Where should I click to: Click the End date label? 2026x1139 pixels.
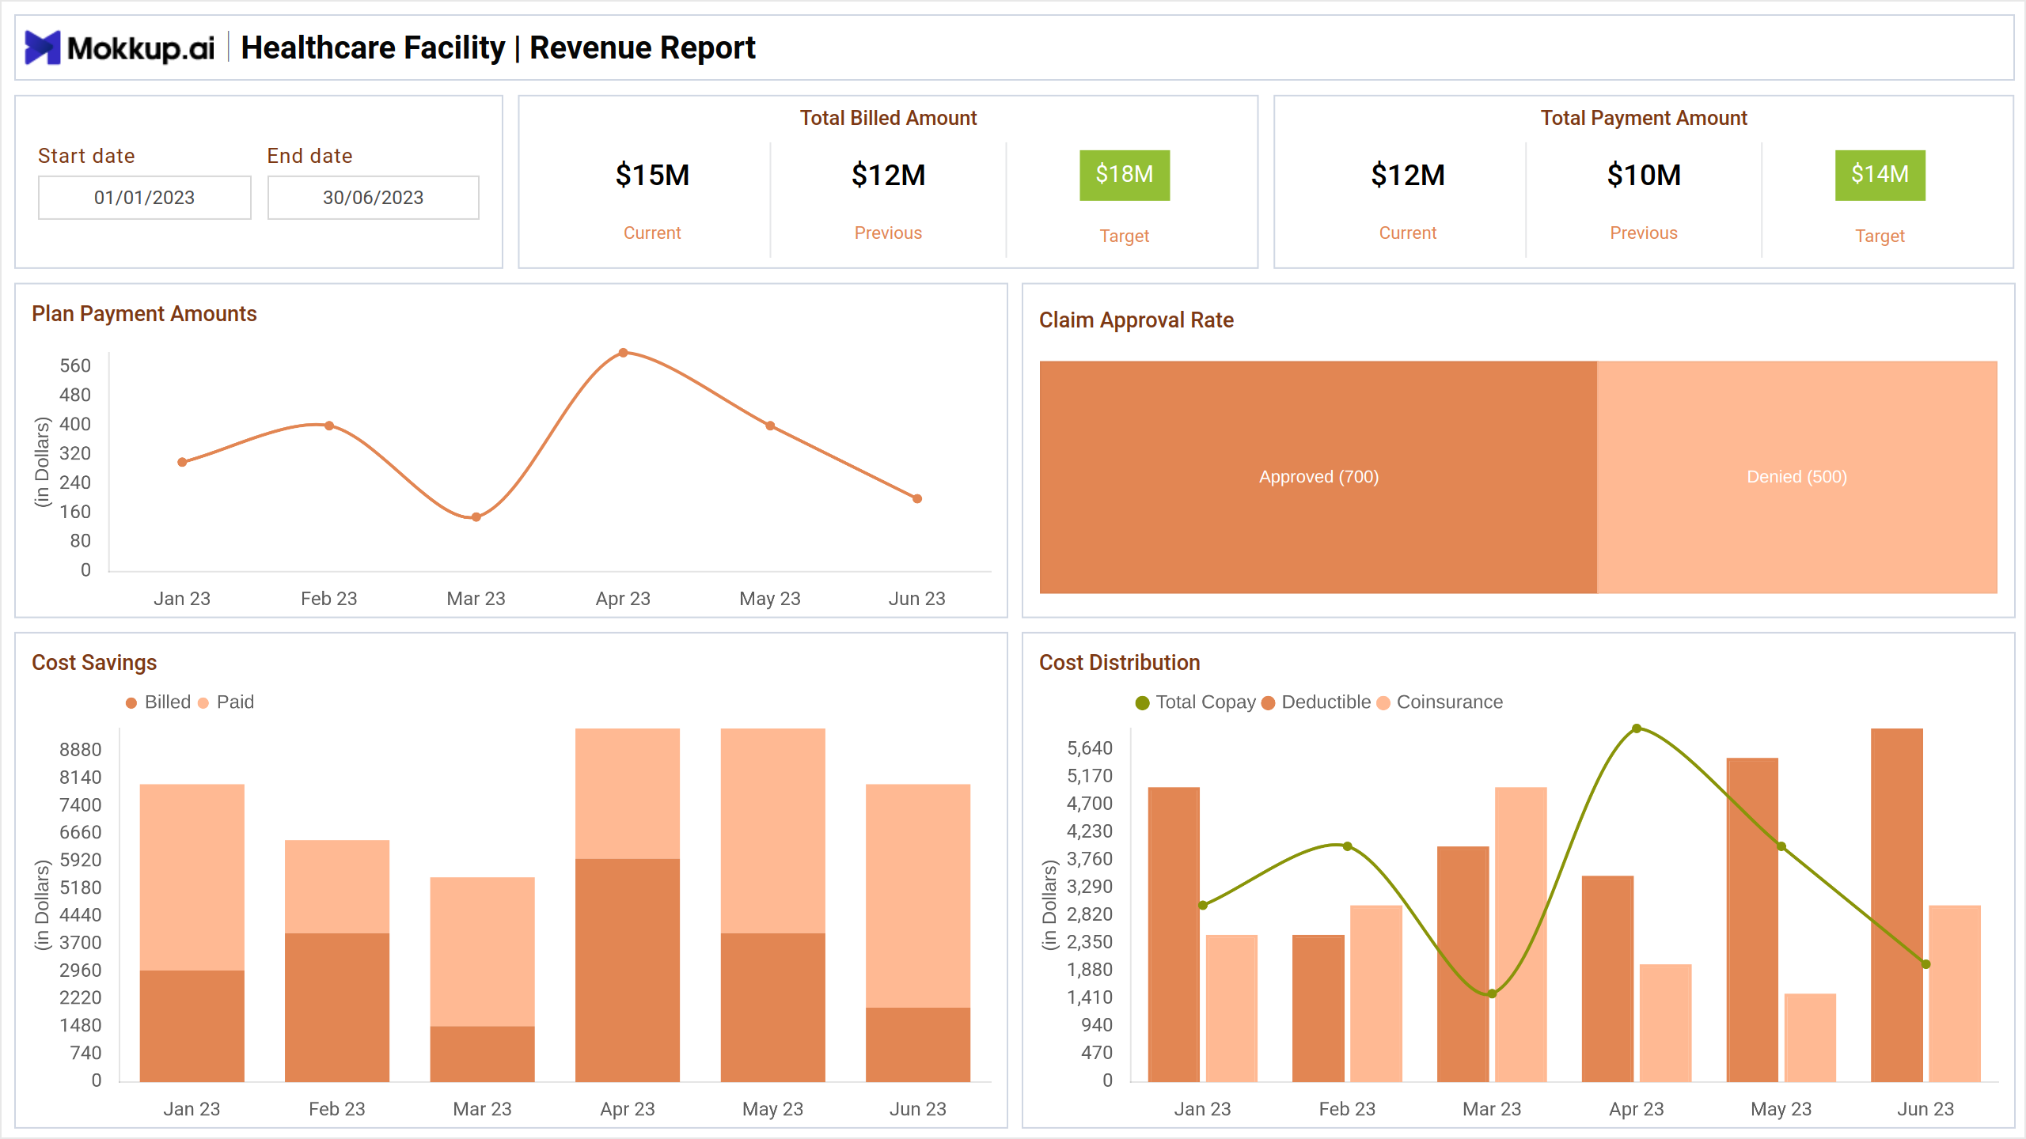coord(309,156)
